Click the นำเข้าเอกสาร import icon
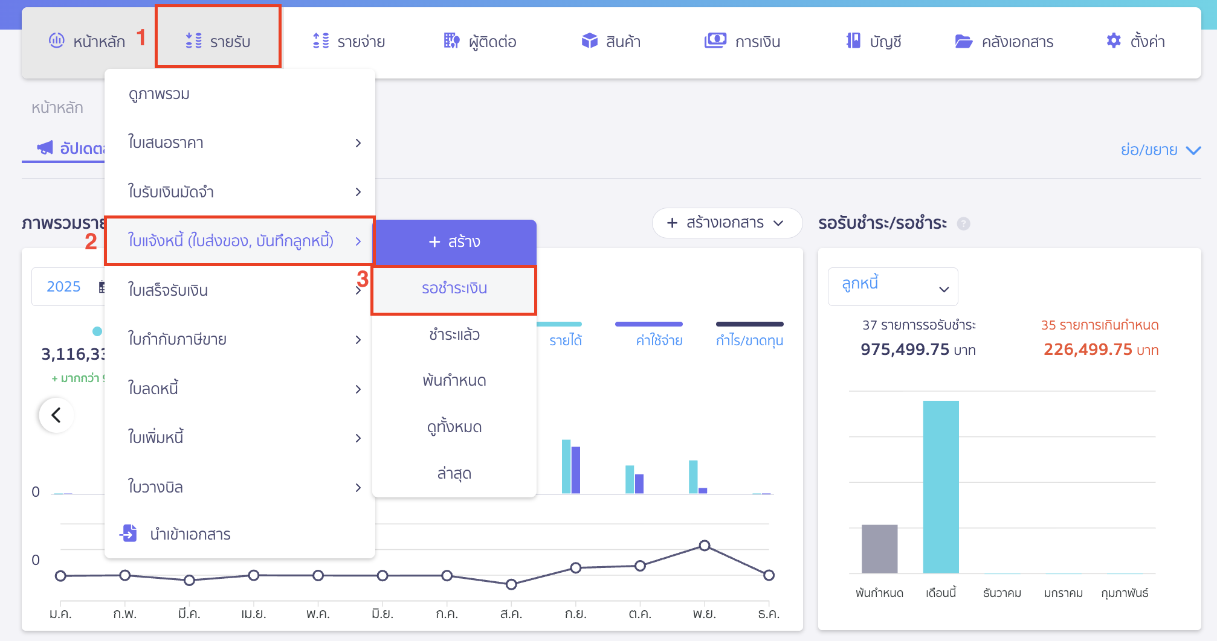1217x641 pixels. 129,534
